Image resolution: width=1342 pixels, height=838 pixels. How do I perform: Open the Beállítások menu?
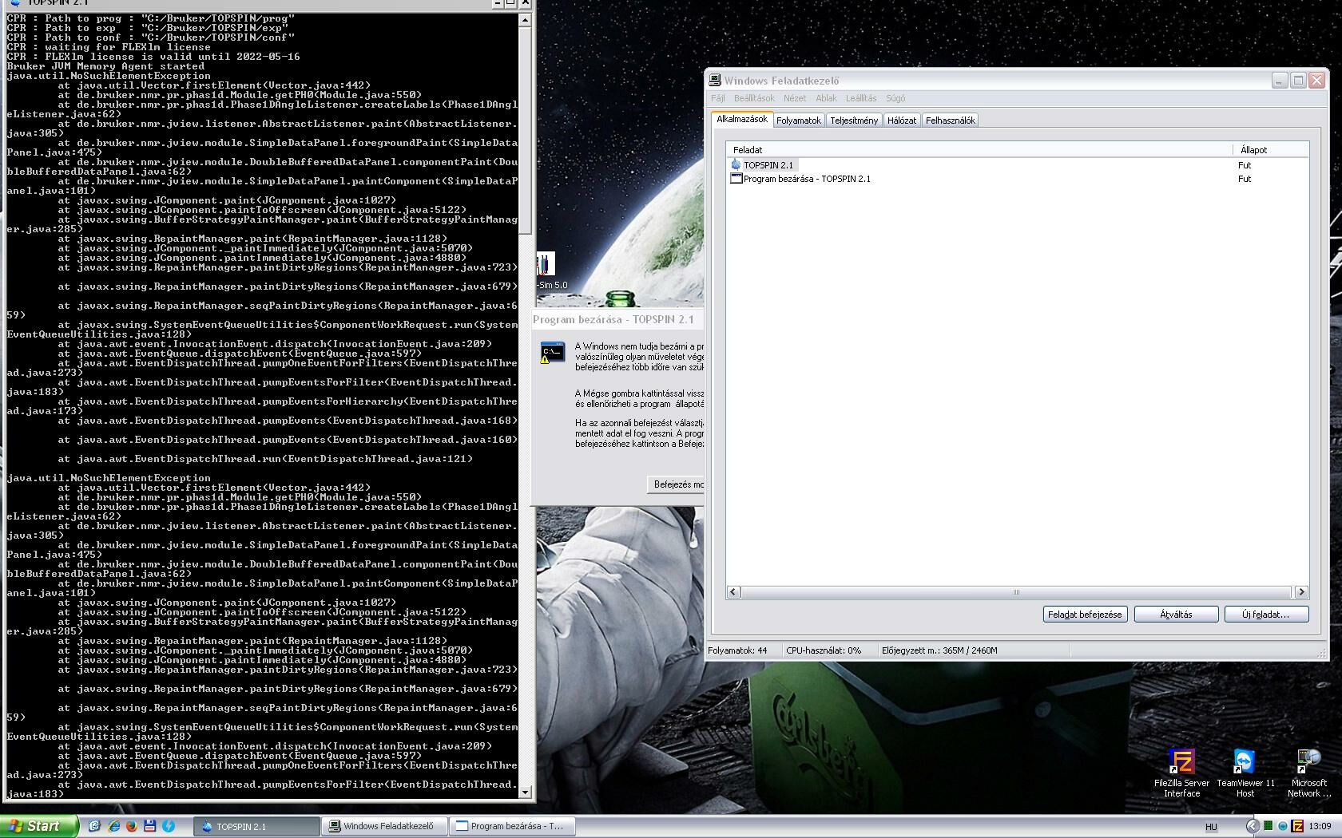click(754, 98)
